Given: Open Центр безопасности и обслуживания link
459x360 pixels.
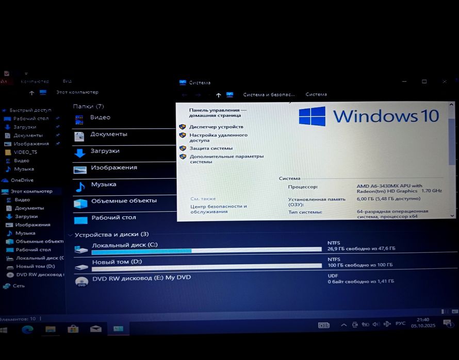Looking at the screenshot, I should tap(218, 209).
